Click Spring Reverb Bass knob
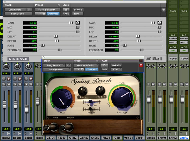The image size is (190, 141). [x=83, y=91]
